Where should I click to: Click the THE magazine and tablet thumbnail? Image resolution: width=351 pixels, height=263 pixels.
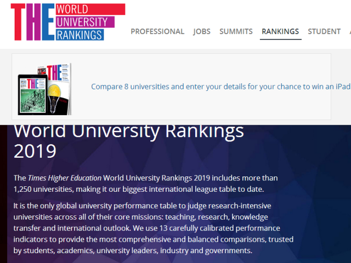45,89
